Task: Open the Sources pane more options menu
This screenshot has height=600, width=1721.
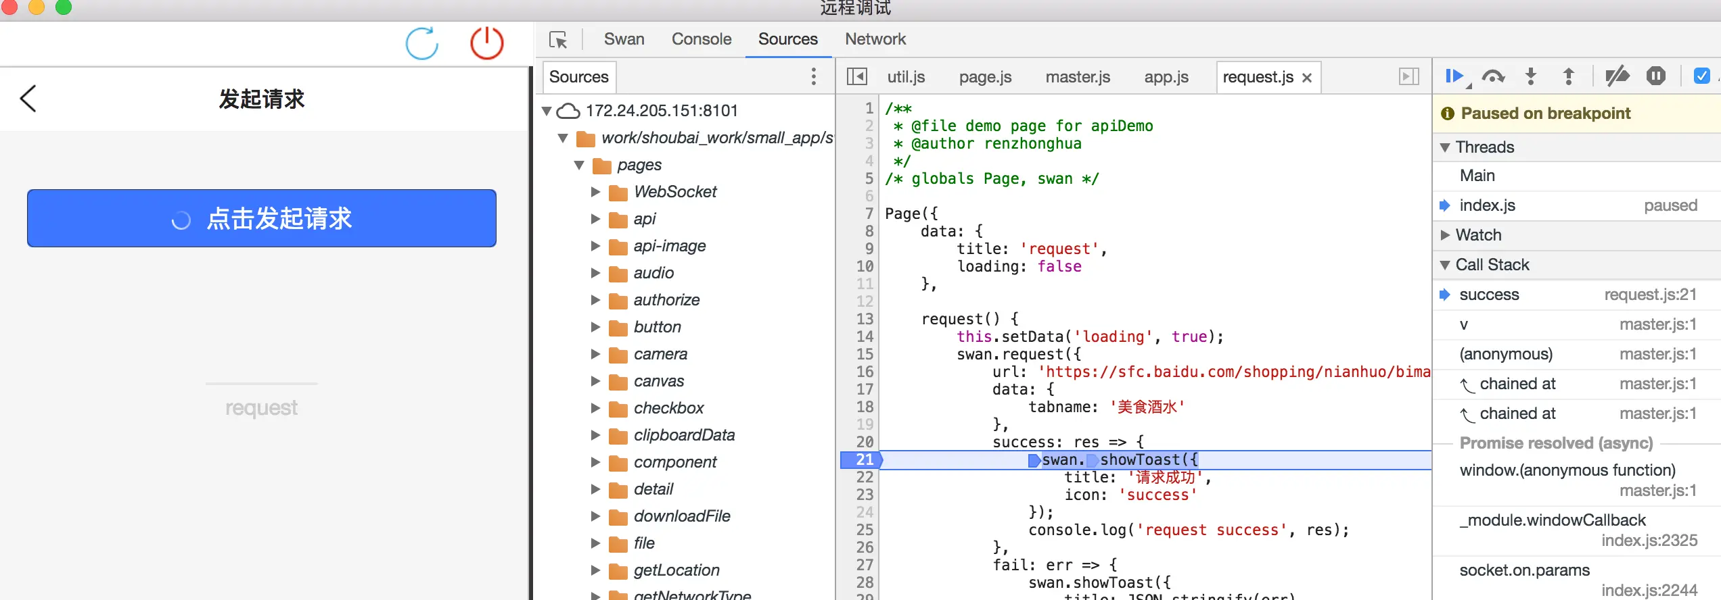Action: tap(813, 76)
